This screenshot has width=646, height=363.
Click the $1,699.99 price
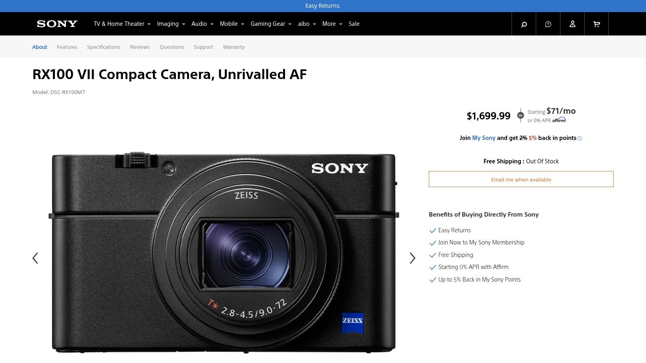click(489, 116)
